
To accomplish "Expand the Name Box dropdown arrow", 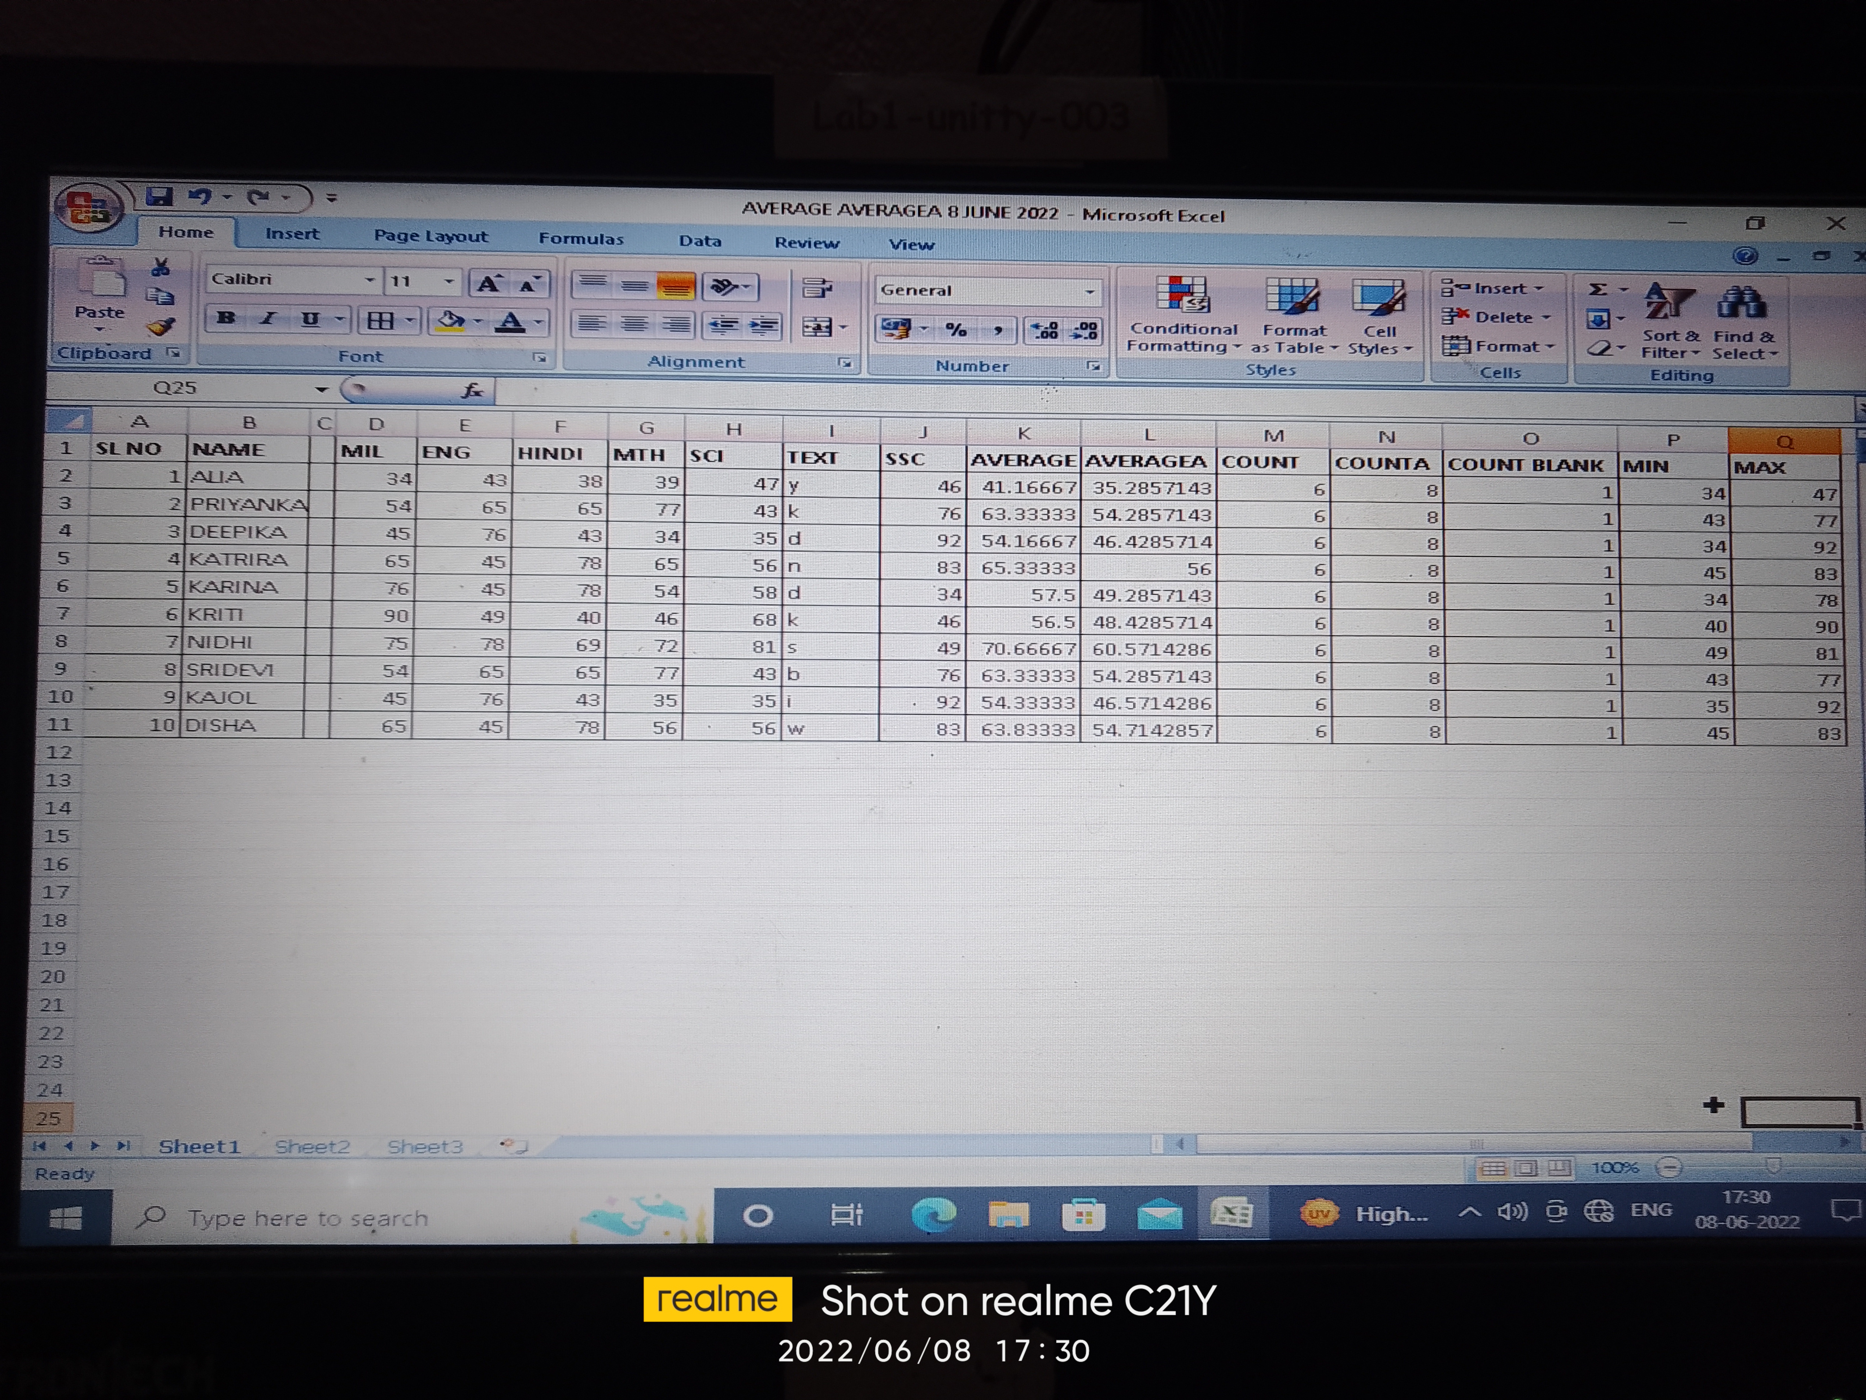I will click(322, 389).
